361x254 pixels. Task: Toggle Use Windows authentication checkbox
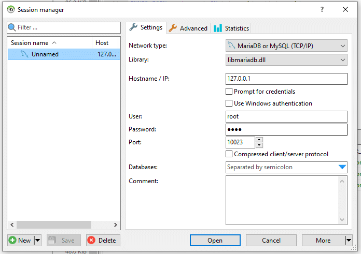click(229, 103)
